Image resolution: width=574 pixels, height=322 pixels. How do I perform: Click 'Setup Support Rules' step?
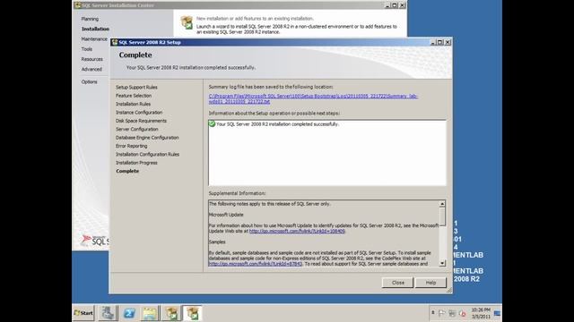tap(136, 88)
